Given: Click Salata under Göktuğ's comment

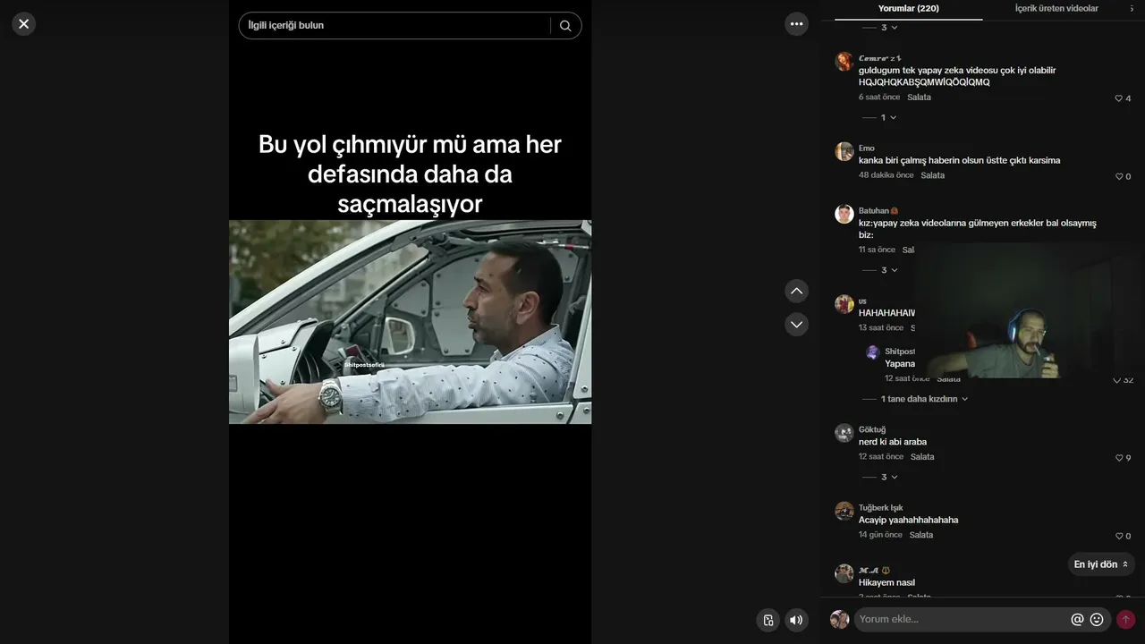Looking at the screenshot, I should coord(922,457).
